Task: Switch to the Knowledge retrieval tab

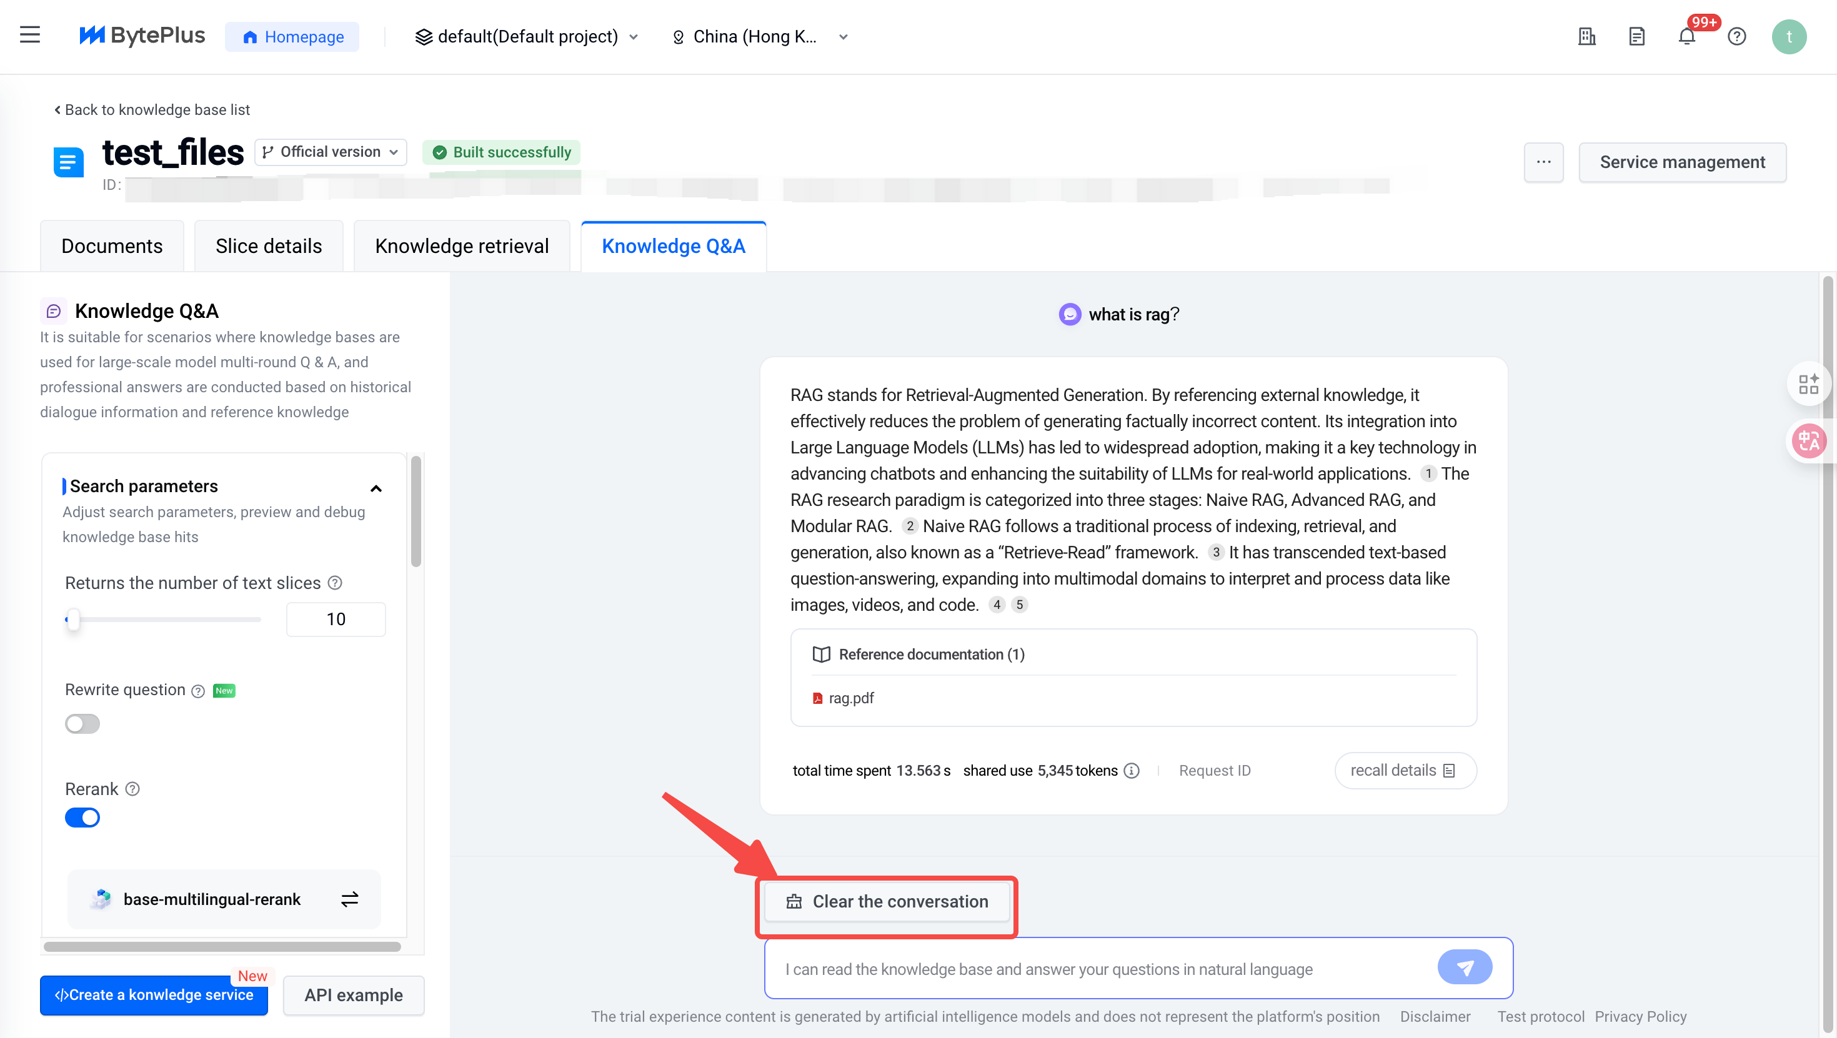Action: 461,246
